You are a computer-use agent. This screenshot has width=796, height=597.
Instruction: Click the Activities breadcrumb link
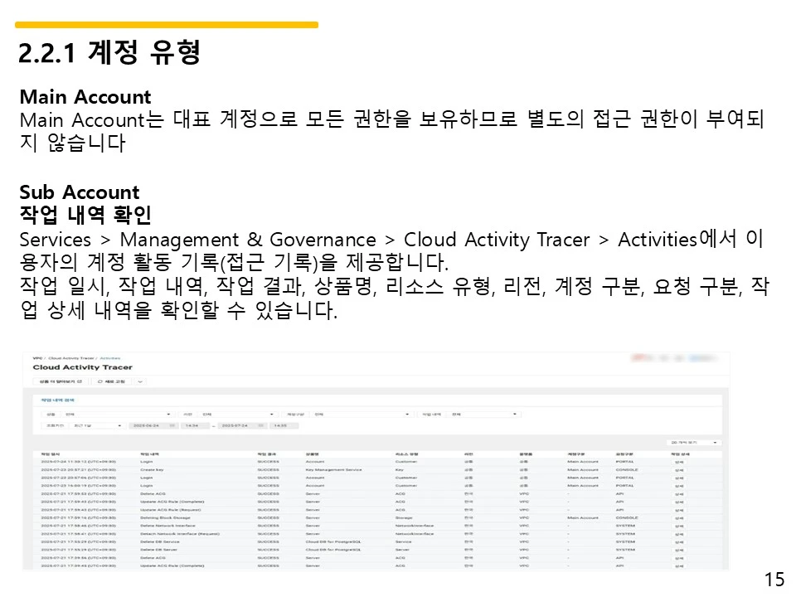109,359
